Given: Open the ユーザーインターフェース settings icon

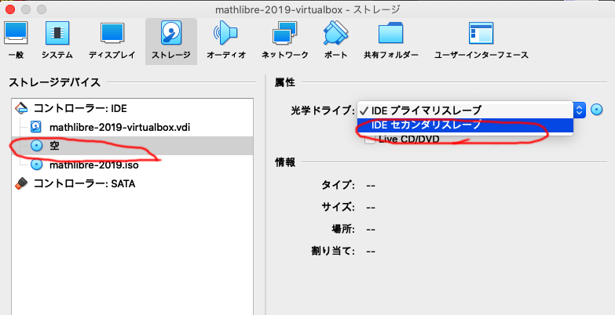Looking at the screenshot, I should tap(481, 33).
